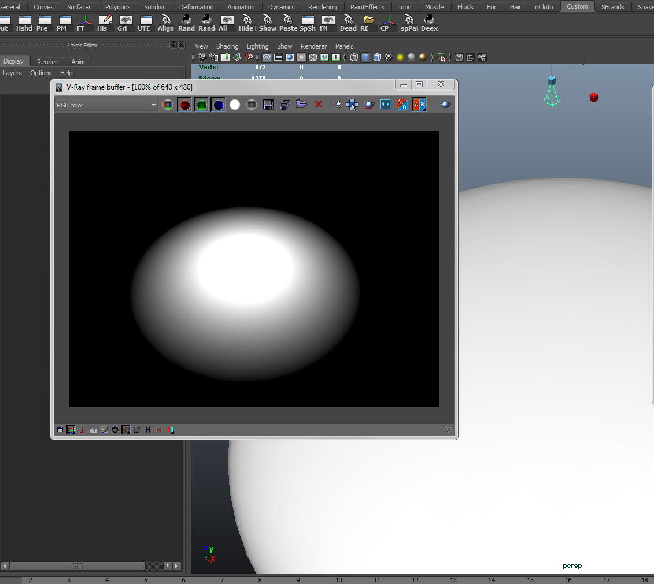Click the Dead shelf button

pyautogui.click(x=348, y=23)
